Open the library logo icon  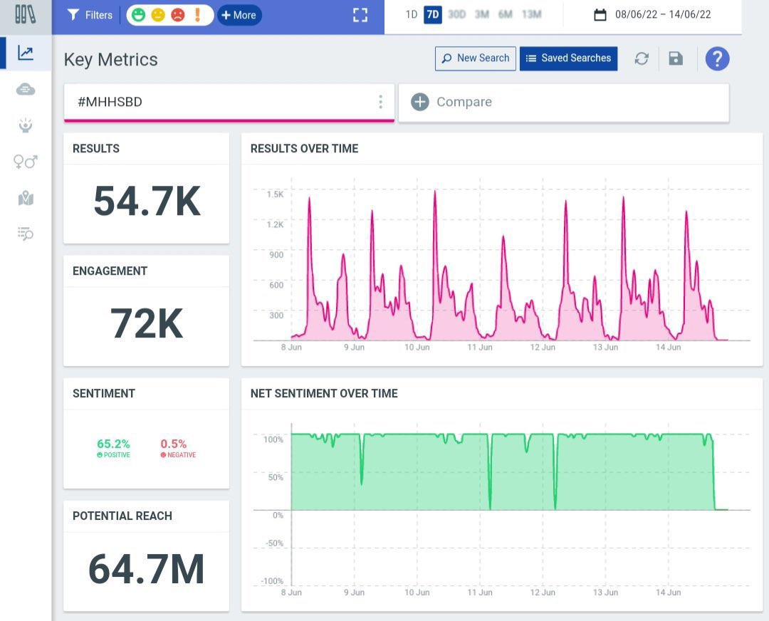pyautogui.click(x=25, y=14)
